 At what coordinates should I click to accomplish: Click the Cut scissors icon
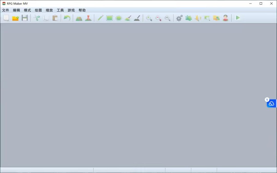click(37, 18)
